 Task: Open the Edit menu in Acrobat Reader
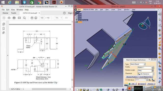8,10
